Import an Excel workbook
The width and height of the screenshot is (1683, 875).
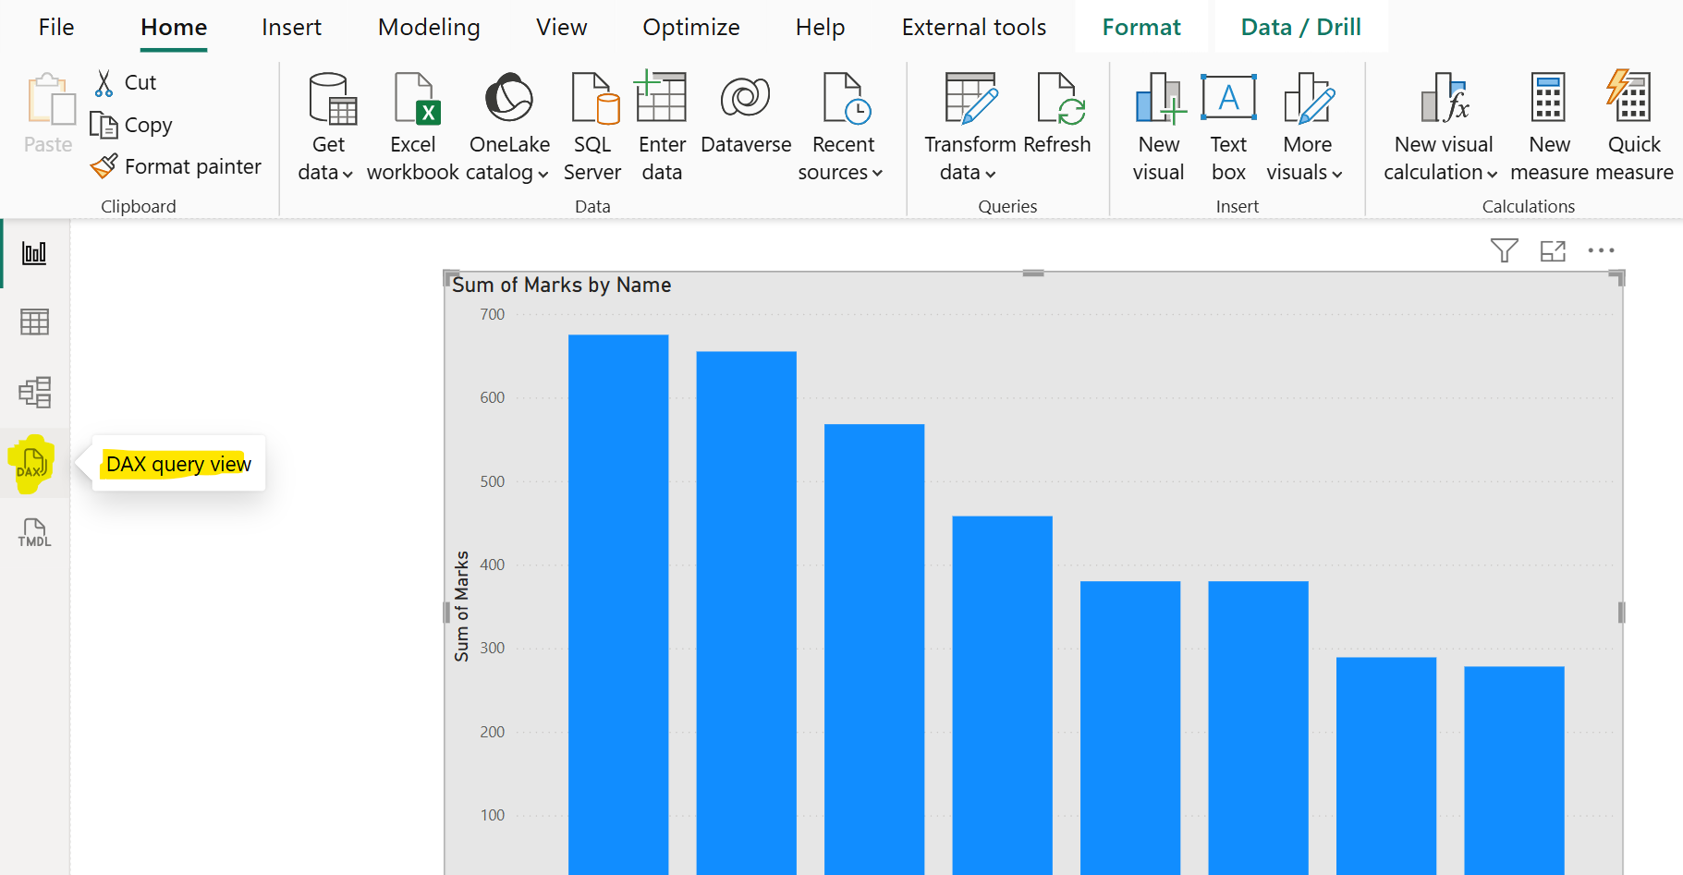[x=413, y=120]
